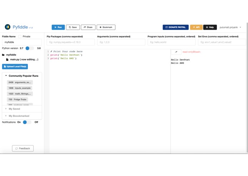
Task: Toggle the Notifications switch
Action: (x=27, y=122)
